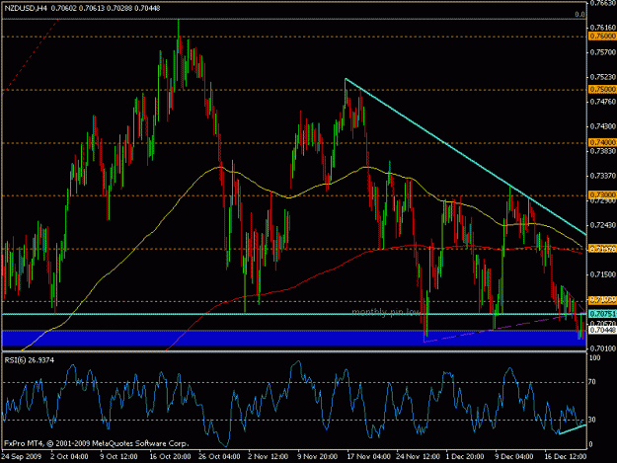The image size is (617, 463).
Task: Click the 9 Dec 04:00 date label
Action: [514, 456]
